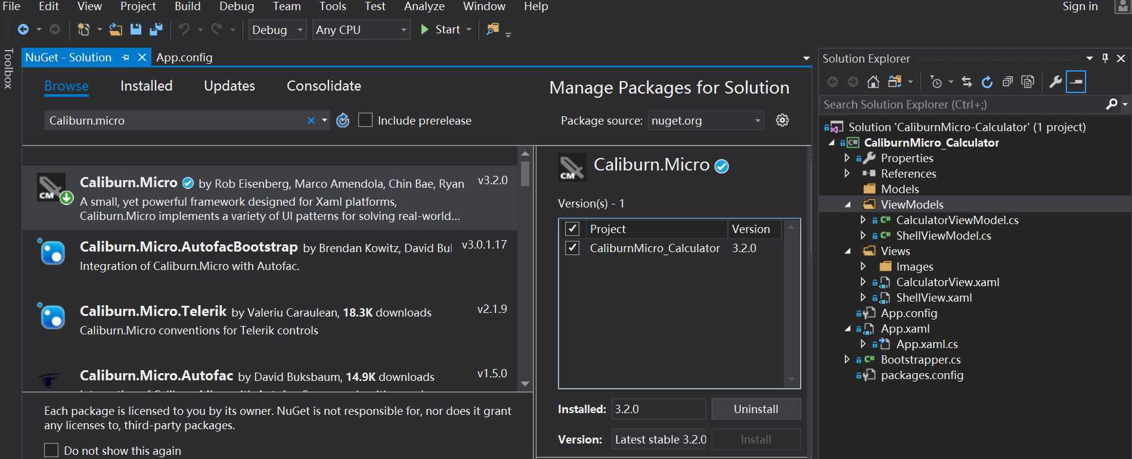Click Show All Files icon
The width and height of the screenshot is (1132, 459).
1028,82
